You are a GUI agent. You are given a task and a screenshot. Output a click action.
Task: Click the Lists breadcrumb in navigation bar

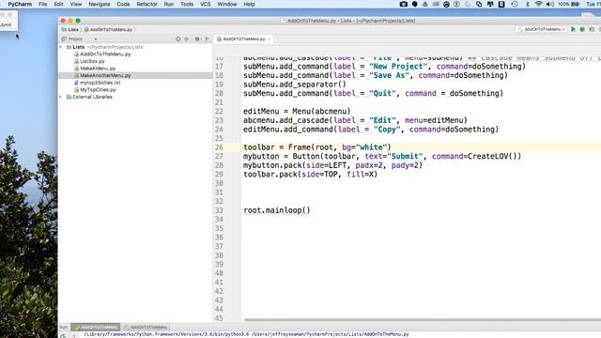pyautogui.click(x=70, y=29)
